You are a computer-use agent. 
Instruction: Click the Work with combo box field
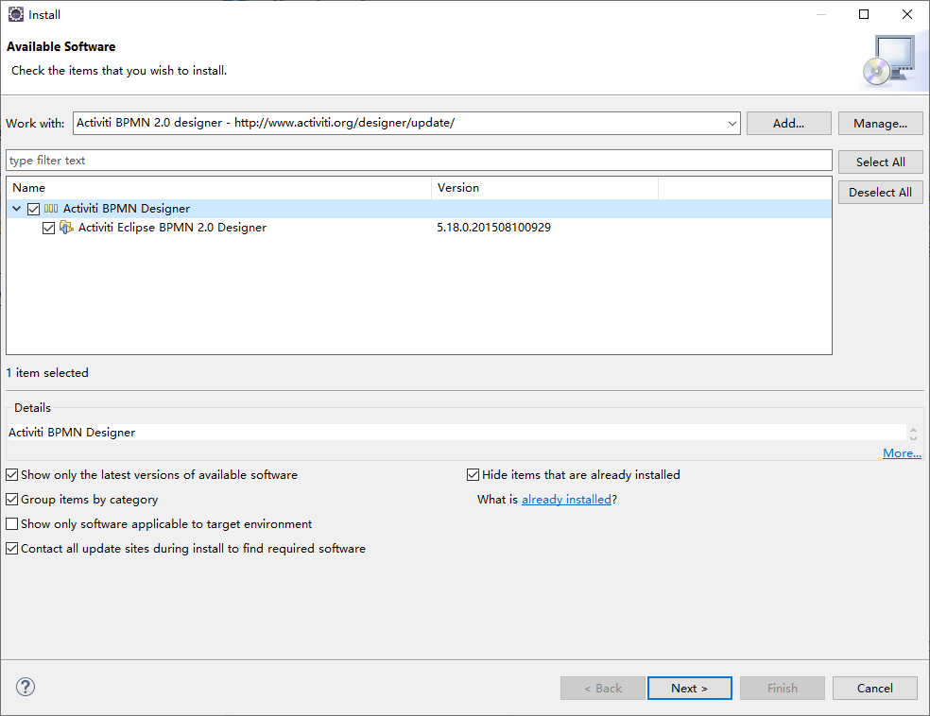(x=406, y=124)
